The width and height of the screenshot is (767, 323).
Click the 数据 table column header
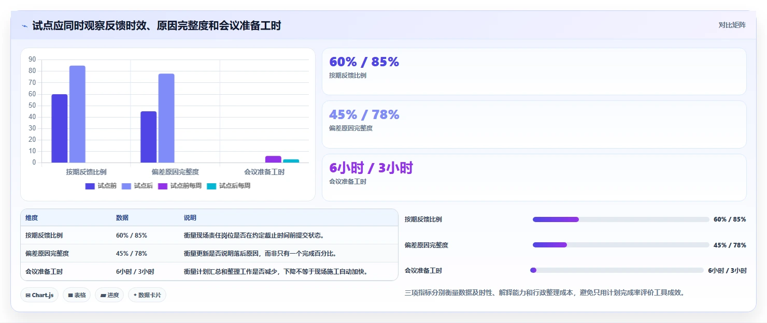pyautogui.click(x=122, y=218)
